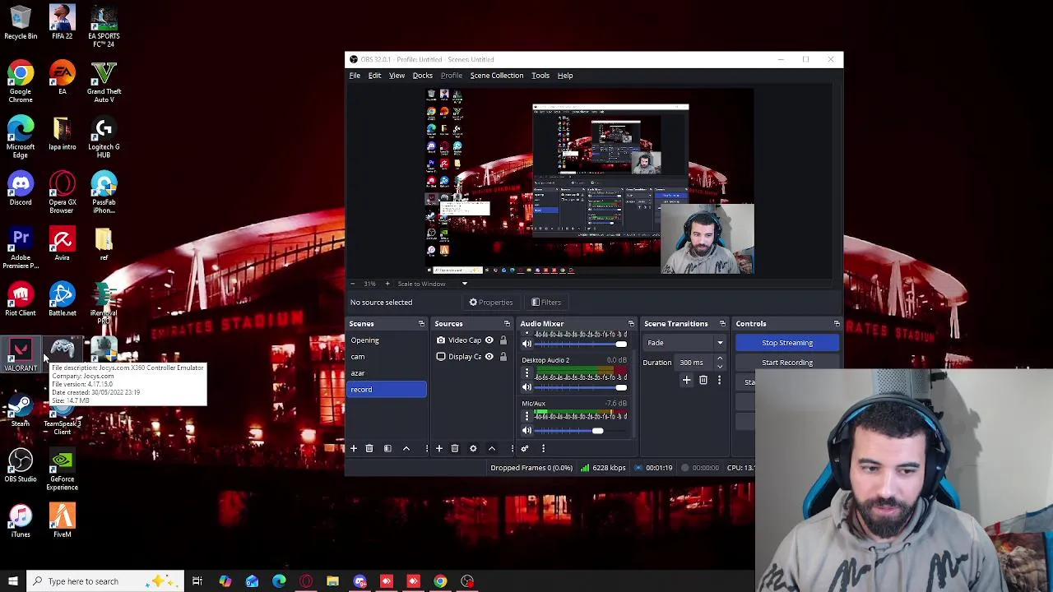Image resolution: width=1053 pixels, height=592 pixels.
Task: Move source up with the Sources arrow icon
Action: [x=492, y=448]
